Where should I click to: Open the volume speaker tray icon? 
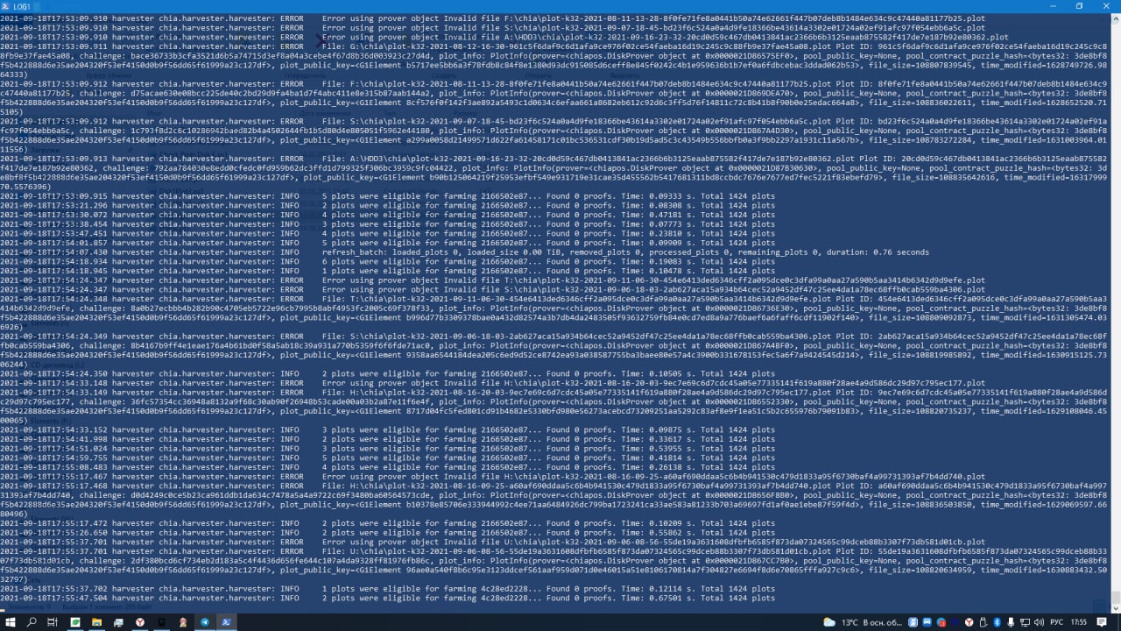tap(1040, 622)
